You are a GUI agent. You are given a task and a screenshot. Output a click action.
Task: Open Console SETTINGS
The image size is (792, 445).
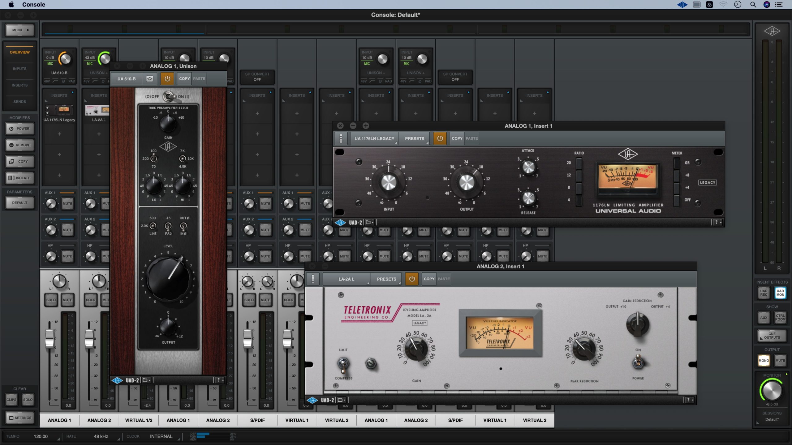click(x=20, y=418)
